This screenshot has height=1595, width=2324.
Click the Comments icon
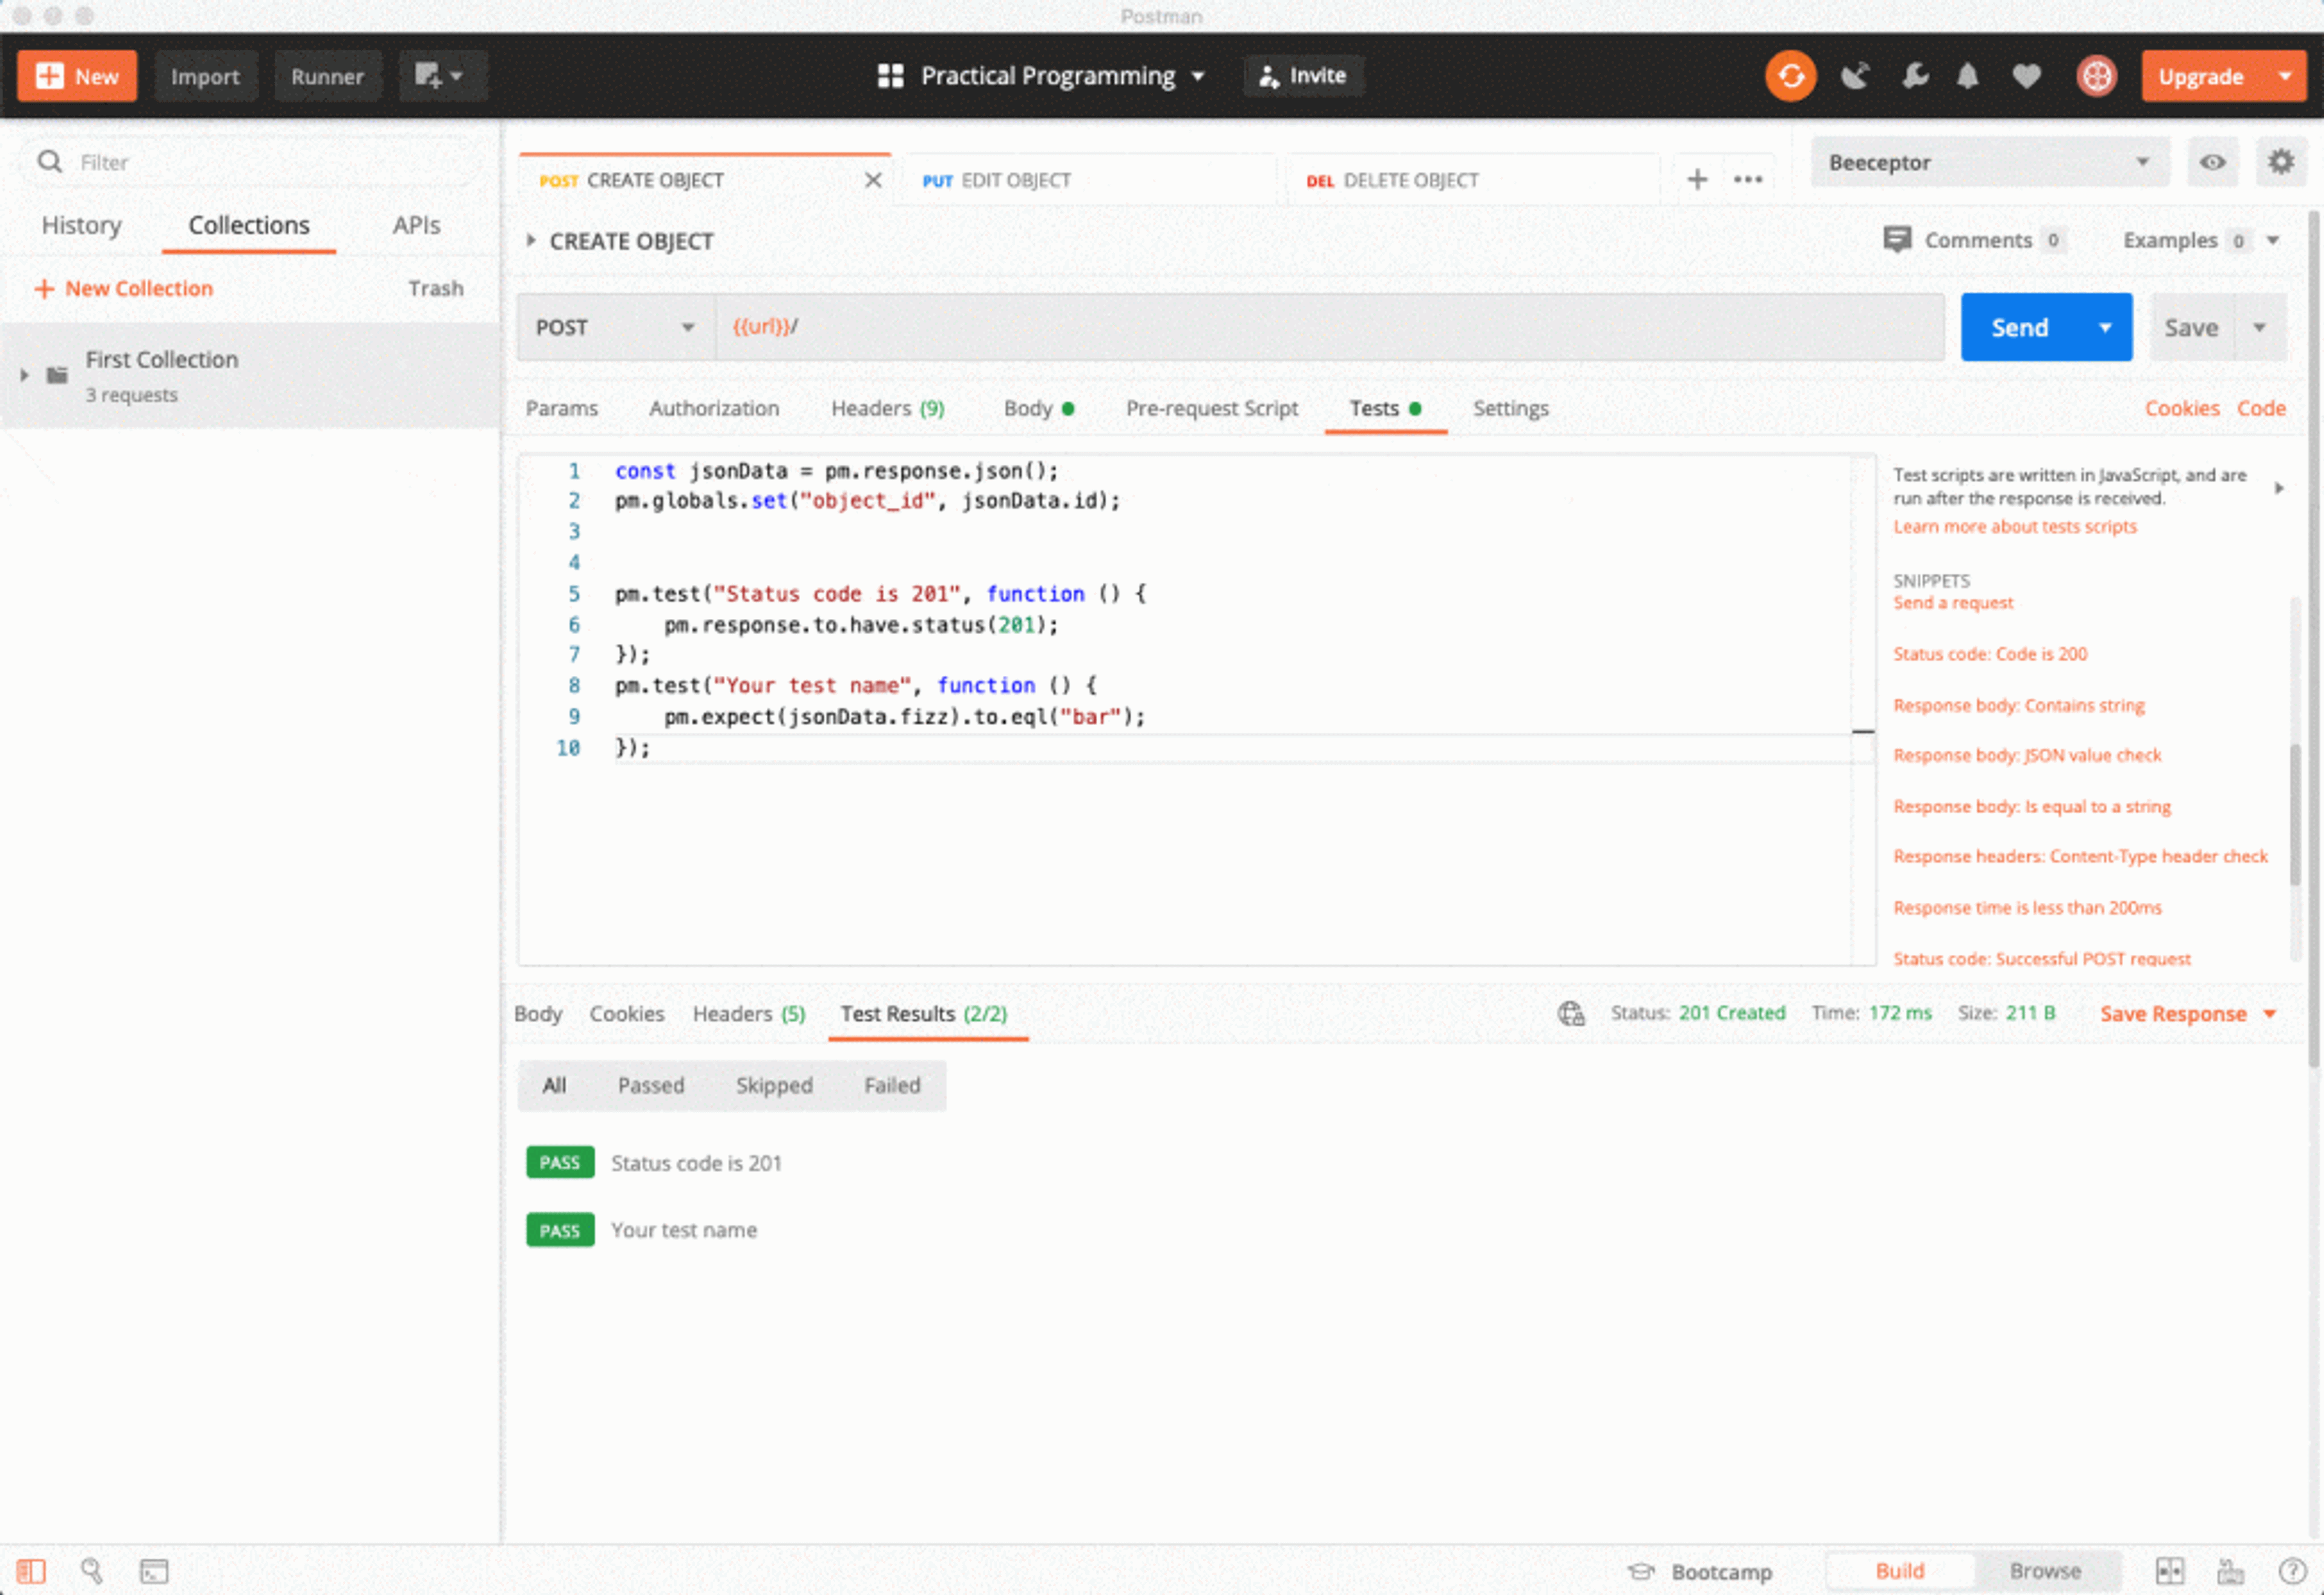(x=1897, y=240)
